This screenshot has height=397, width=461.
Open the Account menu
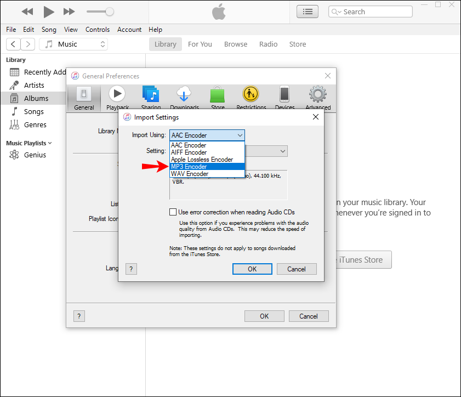coord(129,30)
